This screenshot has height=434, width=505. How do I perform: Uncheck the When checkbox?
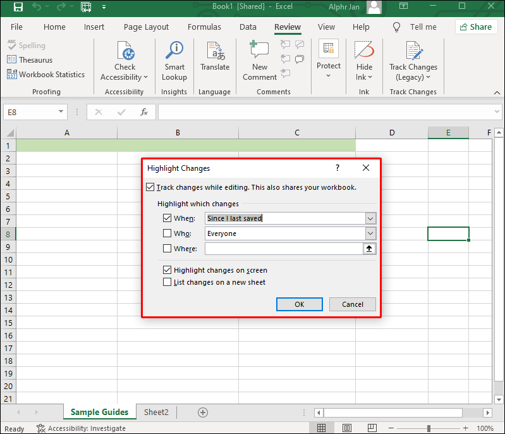pyautogui.click(x=167, y=218)
